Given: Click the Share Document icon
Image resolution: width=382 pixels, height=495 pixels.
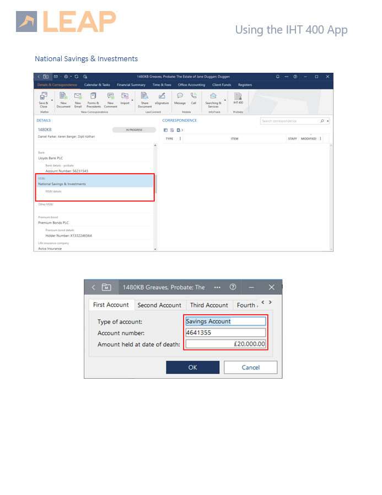Looking at the screenshot, I should click(144, 97).
